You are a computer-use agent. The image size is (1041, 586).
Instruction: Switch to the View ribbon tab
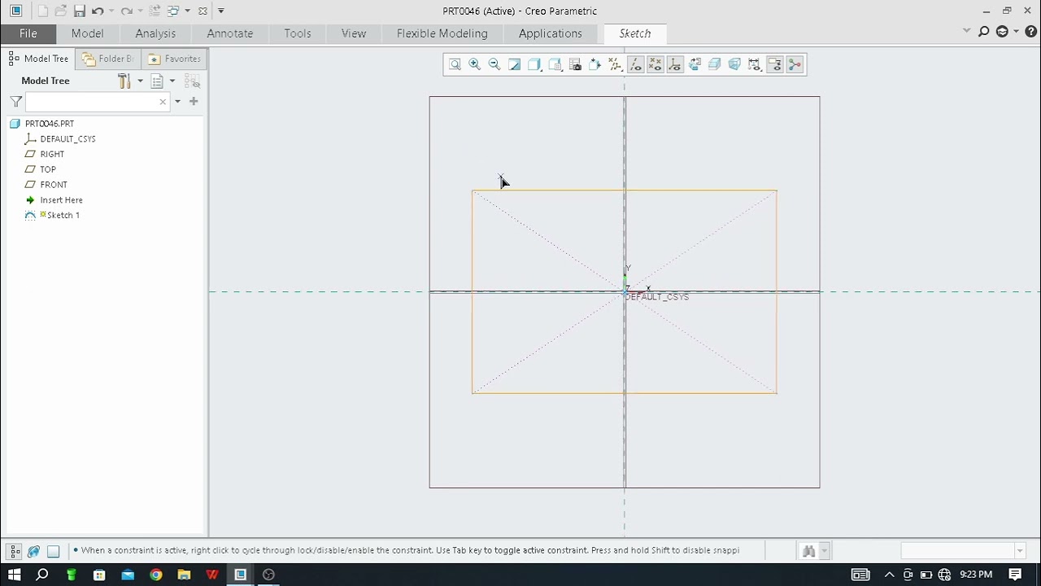pos(354,33)
